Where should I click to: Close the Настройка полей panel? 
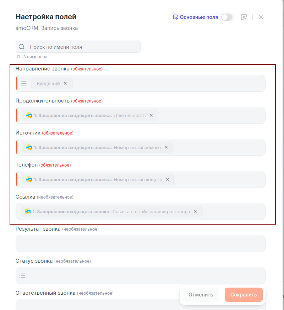pyautogui.click(x=261, y=17)
